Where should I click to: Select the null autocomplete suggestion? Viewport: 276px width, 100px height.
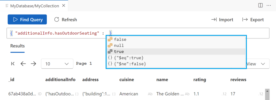click(176, 46)
